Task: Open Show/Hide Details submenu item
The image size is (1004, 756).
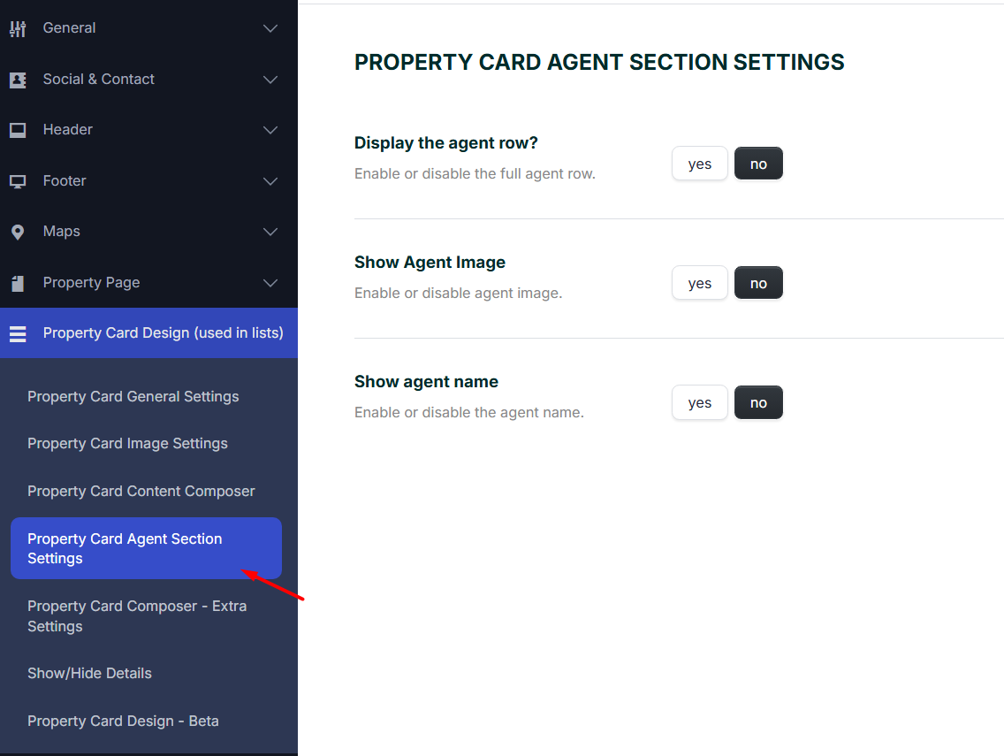Action: coord(89,673)
